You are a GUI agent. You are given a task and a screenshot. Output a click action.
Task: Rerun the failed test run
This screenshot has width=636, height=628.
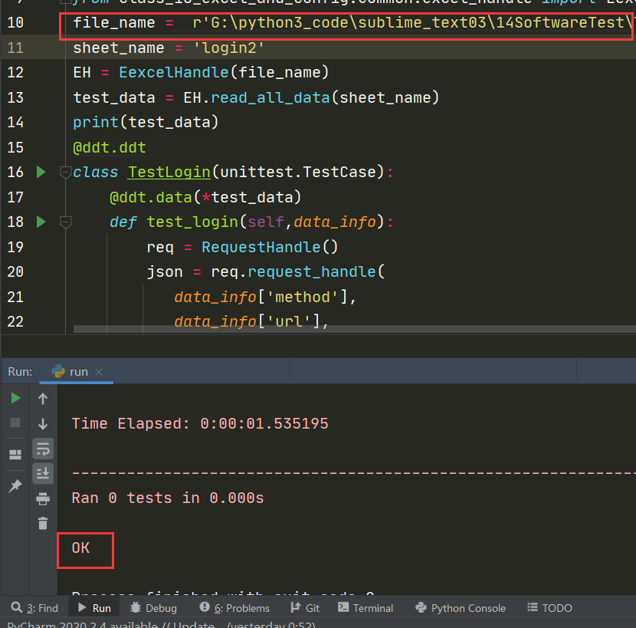click(x=15, y=397)
